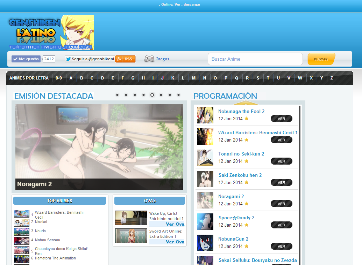Screen dimensions: 362x265
Task: Click star icon beside Tonari no Seki-kun 2 date
Action: coord(246,161)
